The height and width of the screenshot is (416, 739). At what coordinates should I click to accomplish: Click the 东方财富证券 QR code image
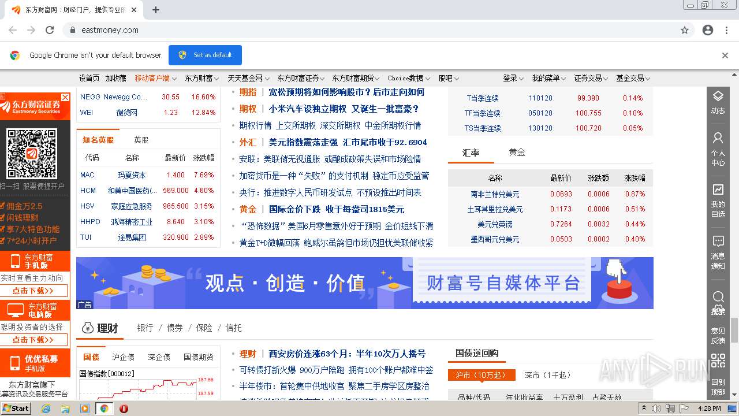tap(32, 153)
